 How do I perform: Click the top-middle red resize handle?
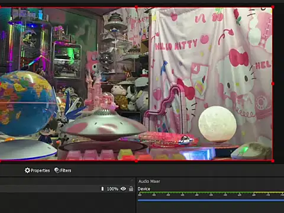[136, 7]
